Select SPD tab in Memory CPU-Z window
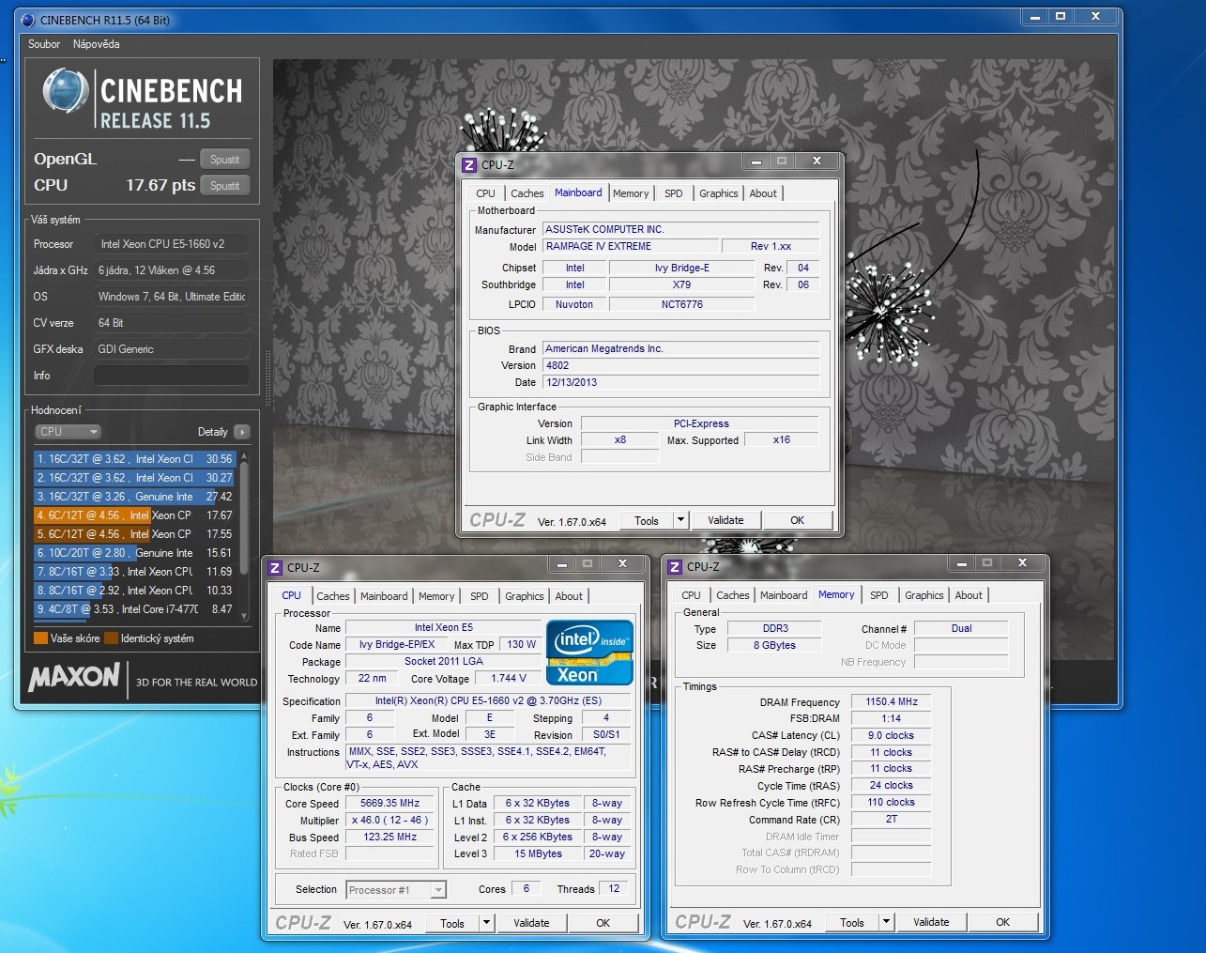The image size is (1206, 953). pos(879,595)
